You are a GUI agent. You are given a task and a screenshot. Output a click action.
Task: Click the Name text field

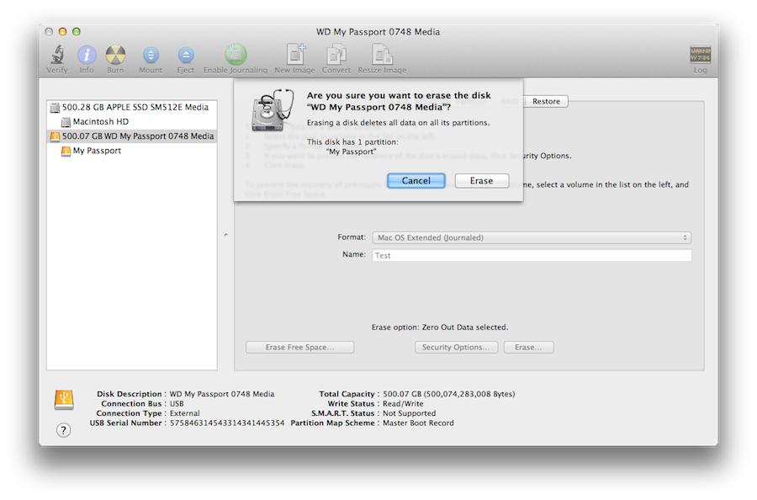532,255
